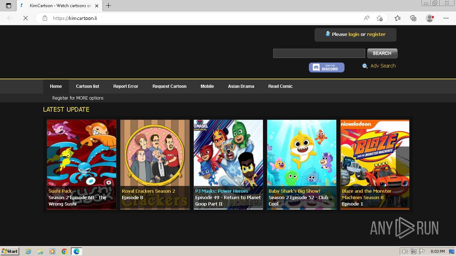Click the site search text field
The image size is (456, 256).
319,53
